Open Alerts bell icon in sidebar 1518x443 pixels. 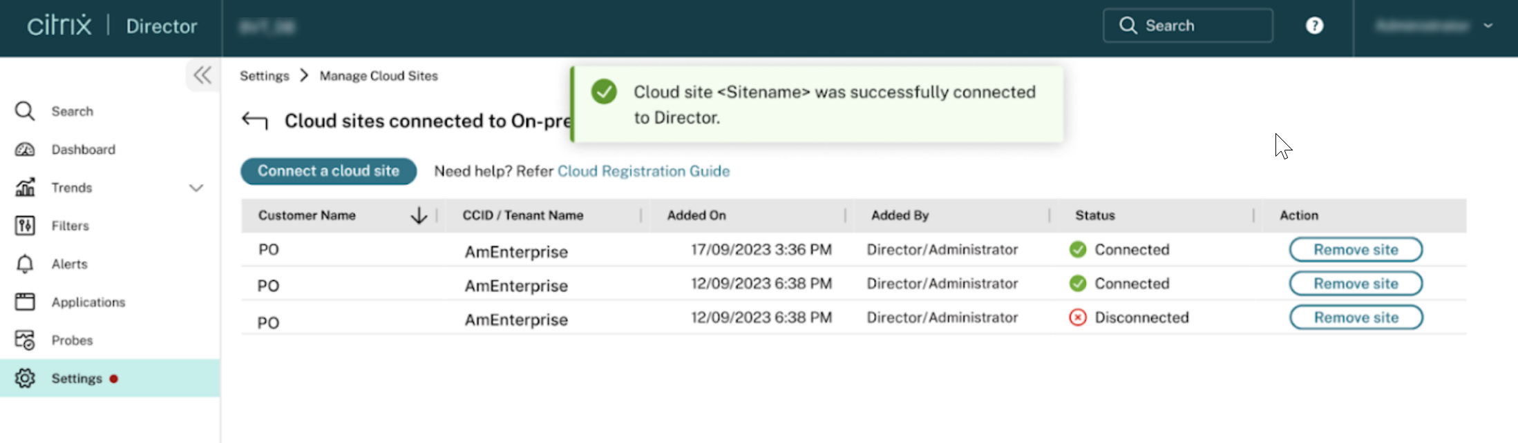point(25,264)
